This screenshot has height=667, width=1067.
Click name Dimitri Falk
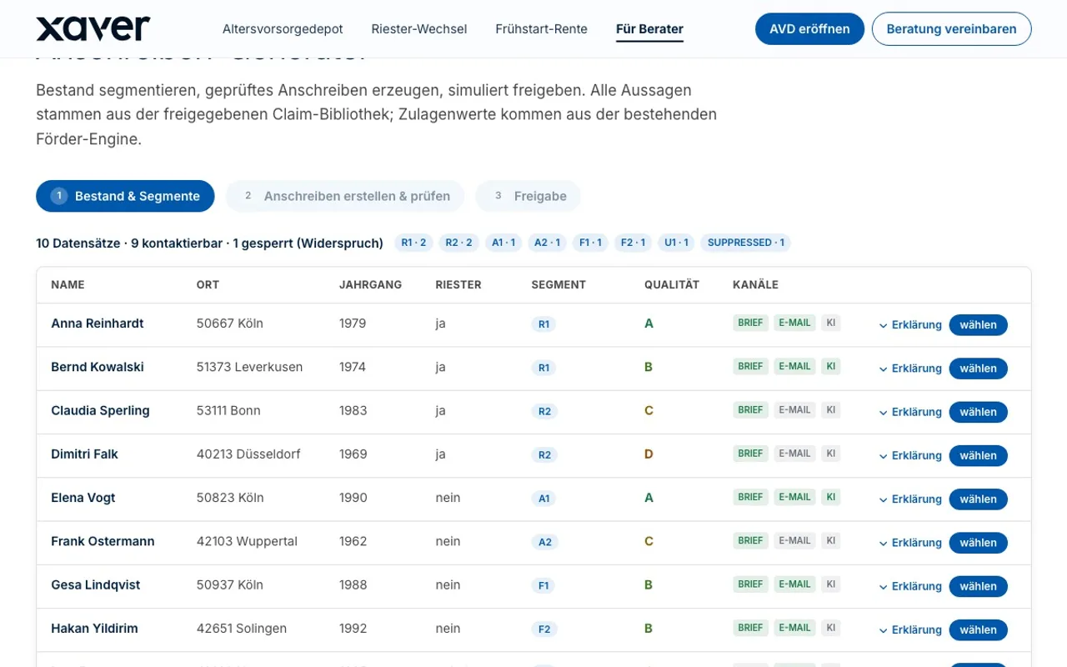[x=84, y=454]
